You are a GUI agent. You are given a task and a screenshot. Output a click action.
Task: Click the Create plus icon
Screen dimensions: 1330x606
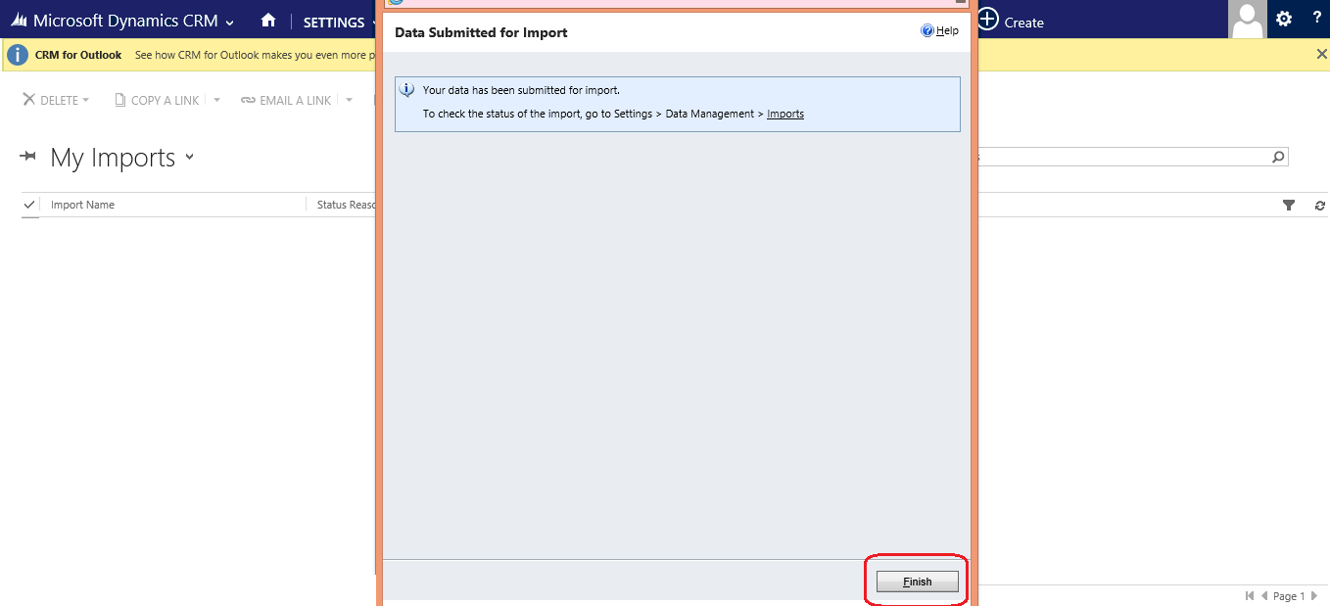(988, 20)
